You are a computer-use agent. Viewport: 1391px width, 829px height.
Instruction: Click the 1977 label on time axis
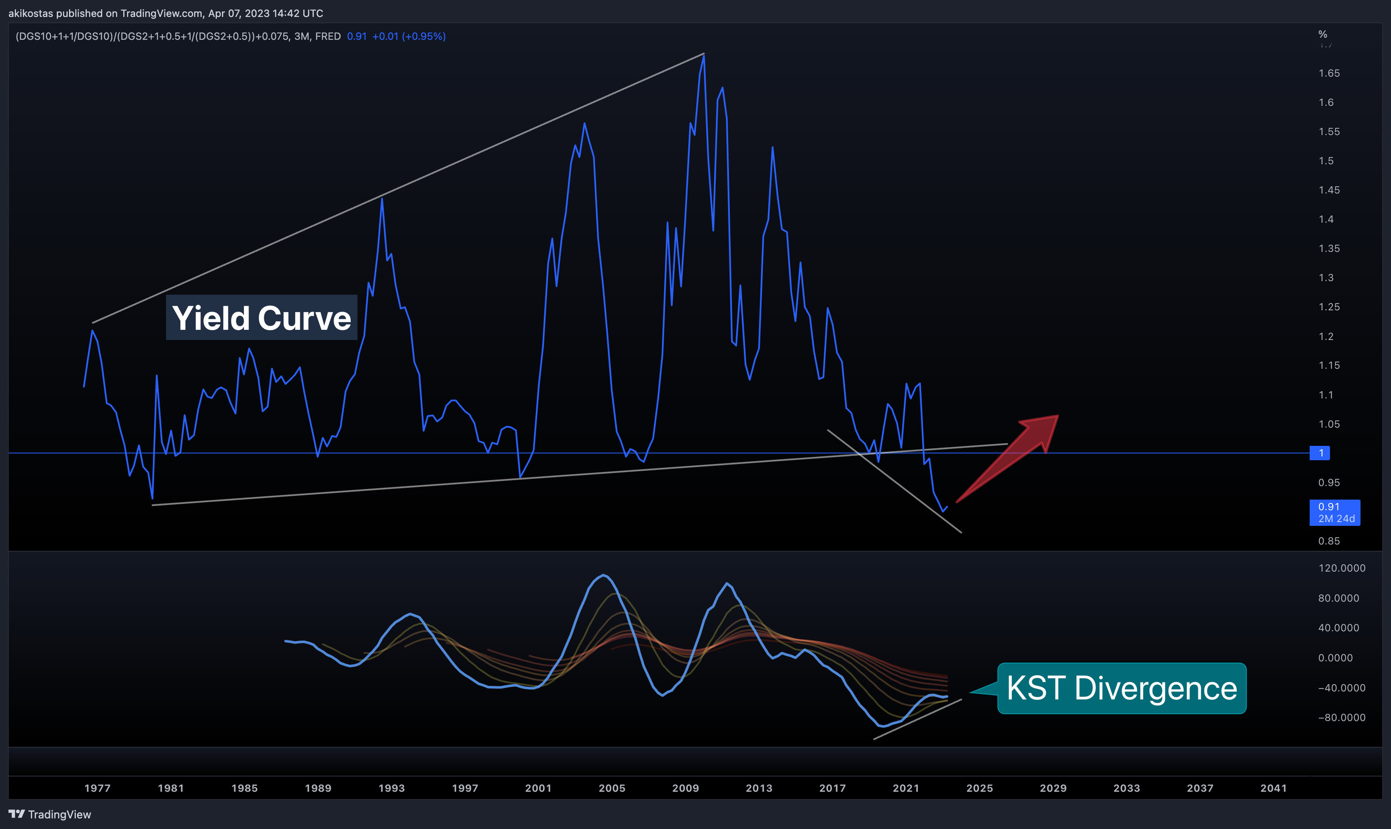point(97,788)
